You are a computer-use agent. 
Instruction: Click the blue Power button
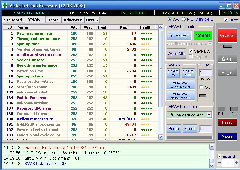pyautogui.click(x=227, y=137)
